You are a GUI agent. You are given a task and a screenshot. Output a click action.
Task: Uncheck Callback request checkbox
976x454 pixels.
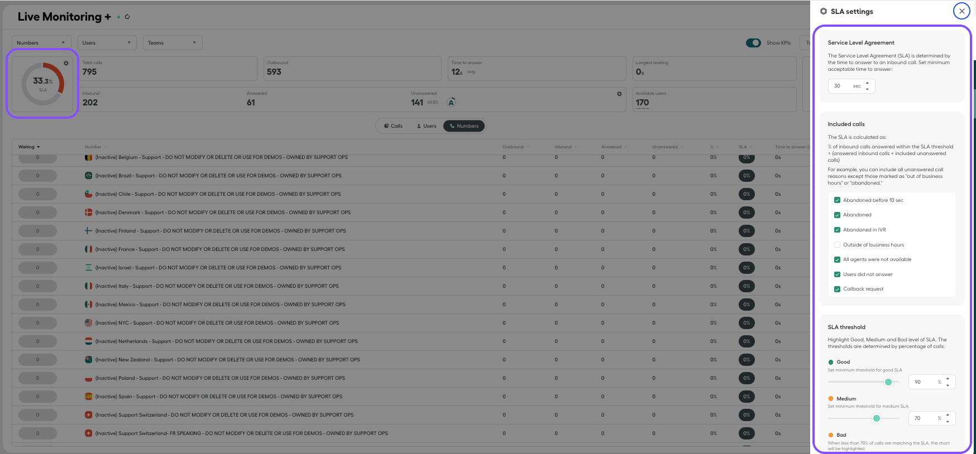pyautogui.click(x=837, y=289)
